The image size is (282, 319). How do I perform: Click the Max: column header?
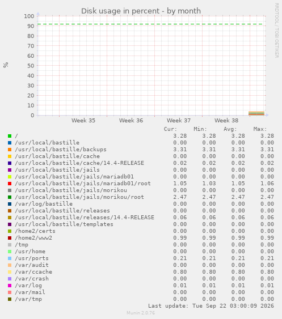pos(260,129)
